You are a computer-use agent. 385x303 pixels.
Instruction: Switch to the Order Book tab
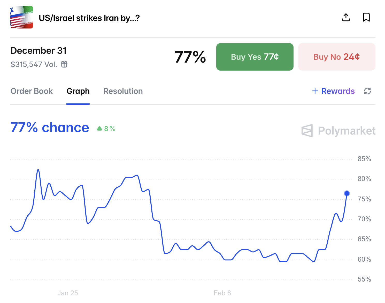click(32, 91)
